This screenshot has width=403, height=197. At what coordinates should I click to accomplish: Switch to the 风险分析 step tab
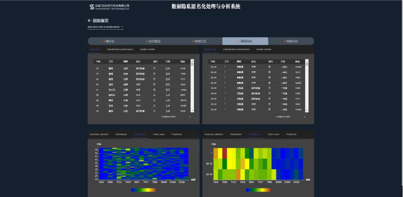coord(291,41)
